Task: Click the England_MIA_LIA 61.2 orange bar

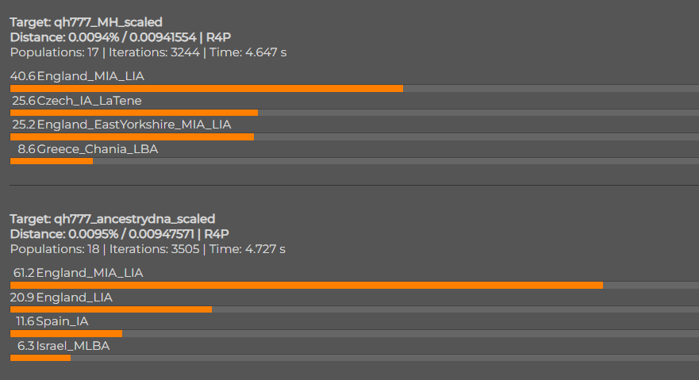Action: (307, 285)
